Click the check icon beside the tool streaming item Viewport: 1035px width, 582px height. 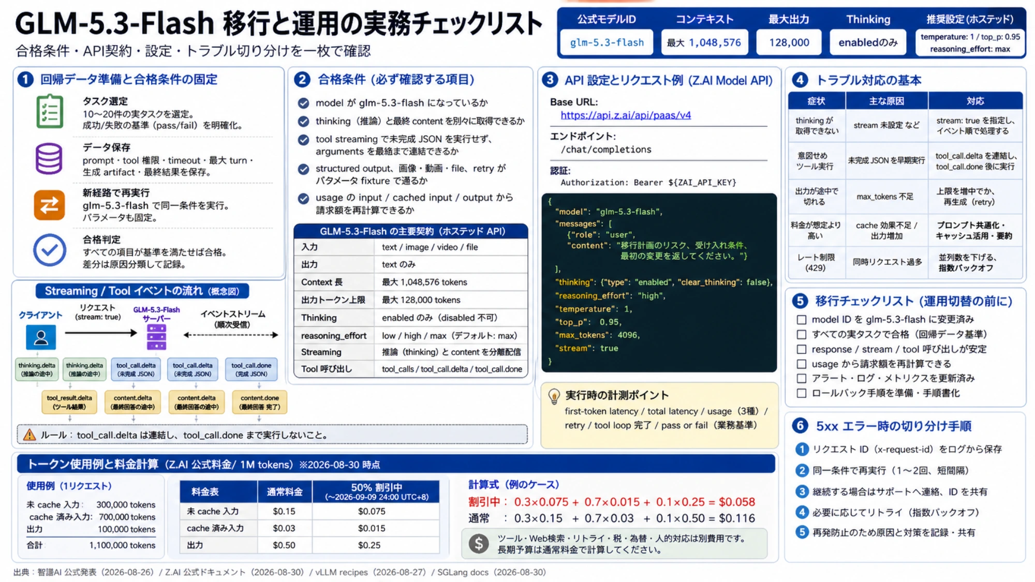click(304, 140)
